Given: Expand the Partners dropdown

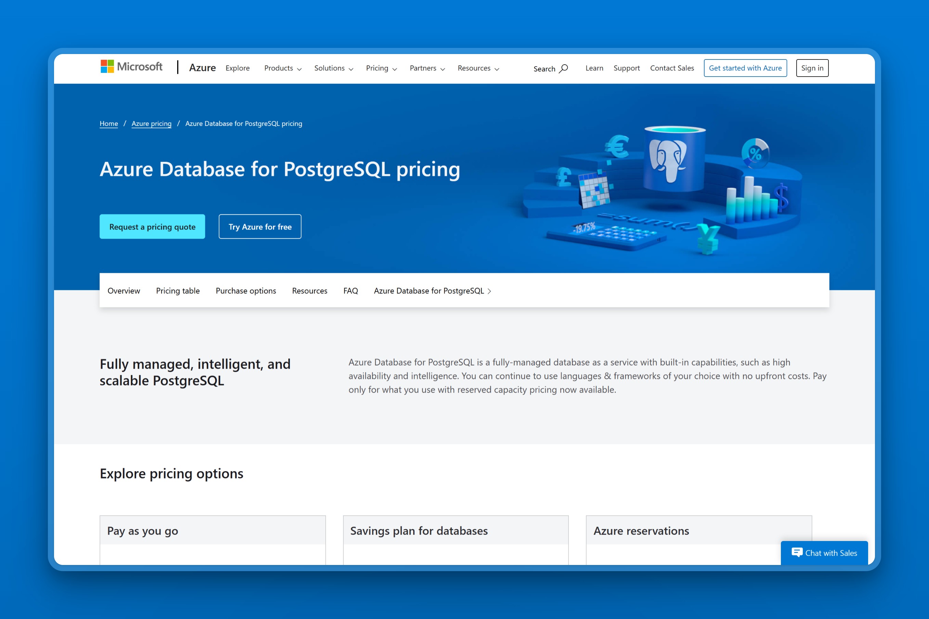Looking at the screenshot, I should (x=427, y=68).
